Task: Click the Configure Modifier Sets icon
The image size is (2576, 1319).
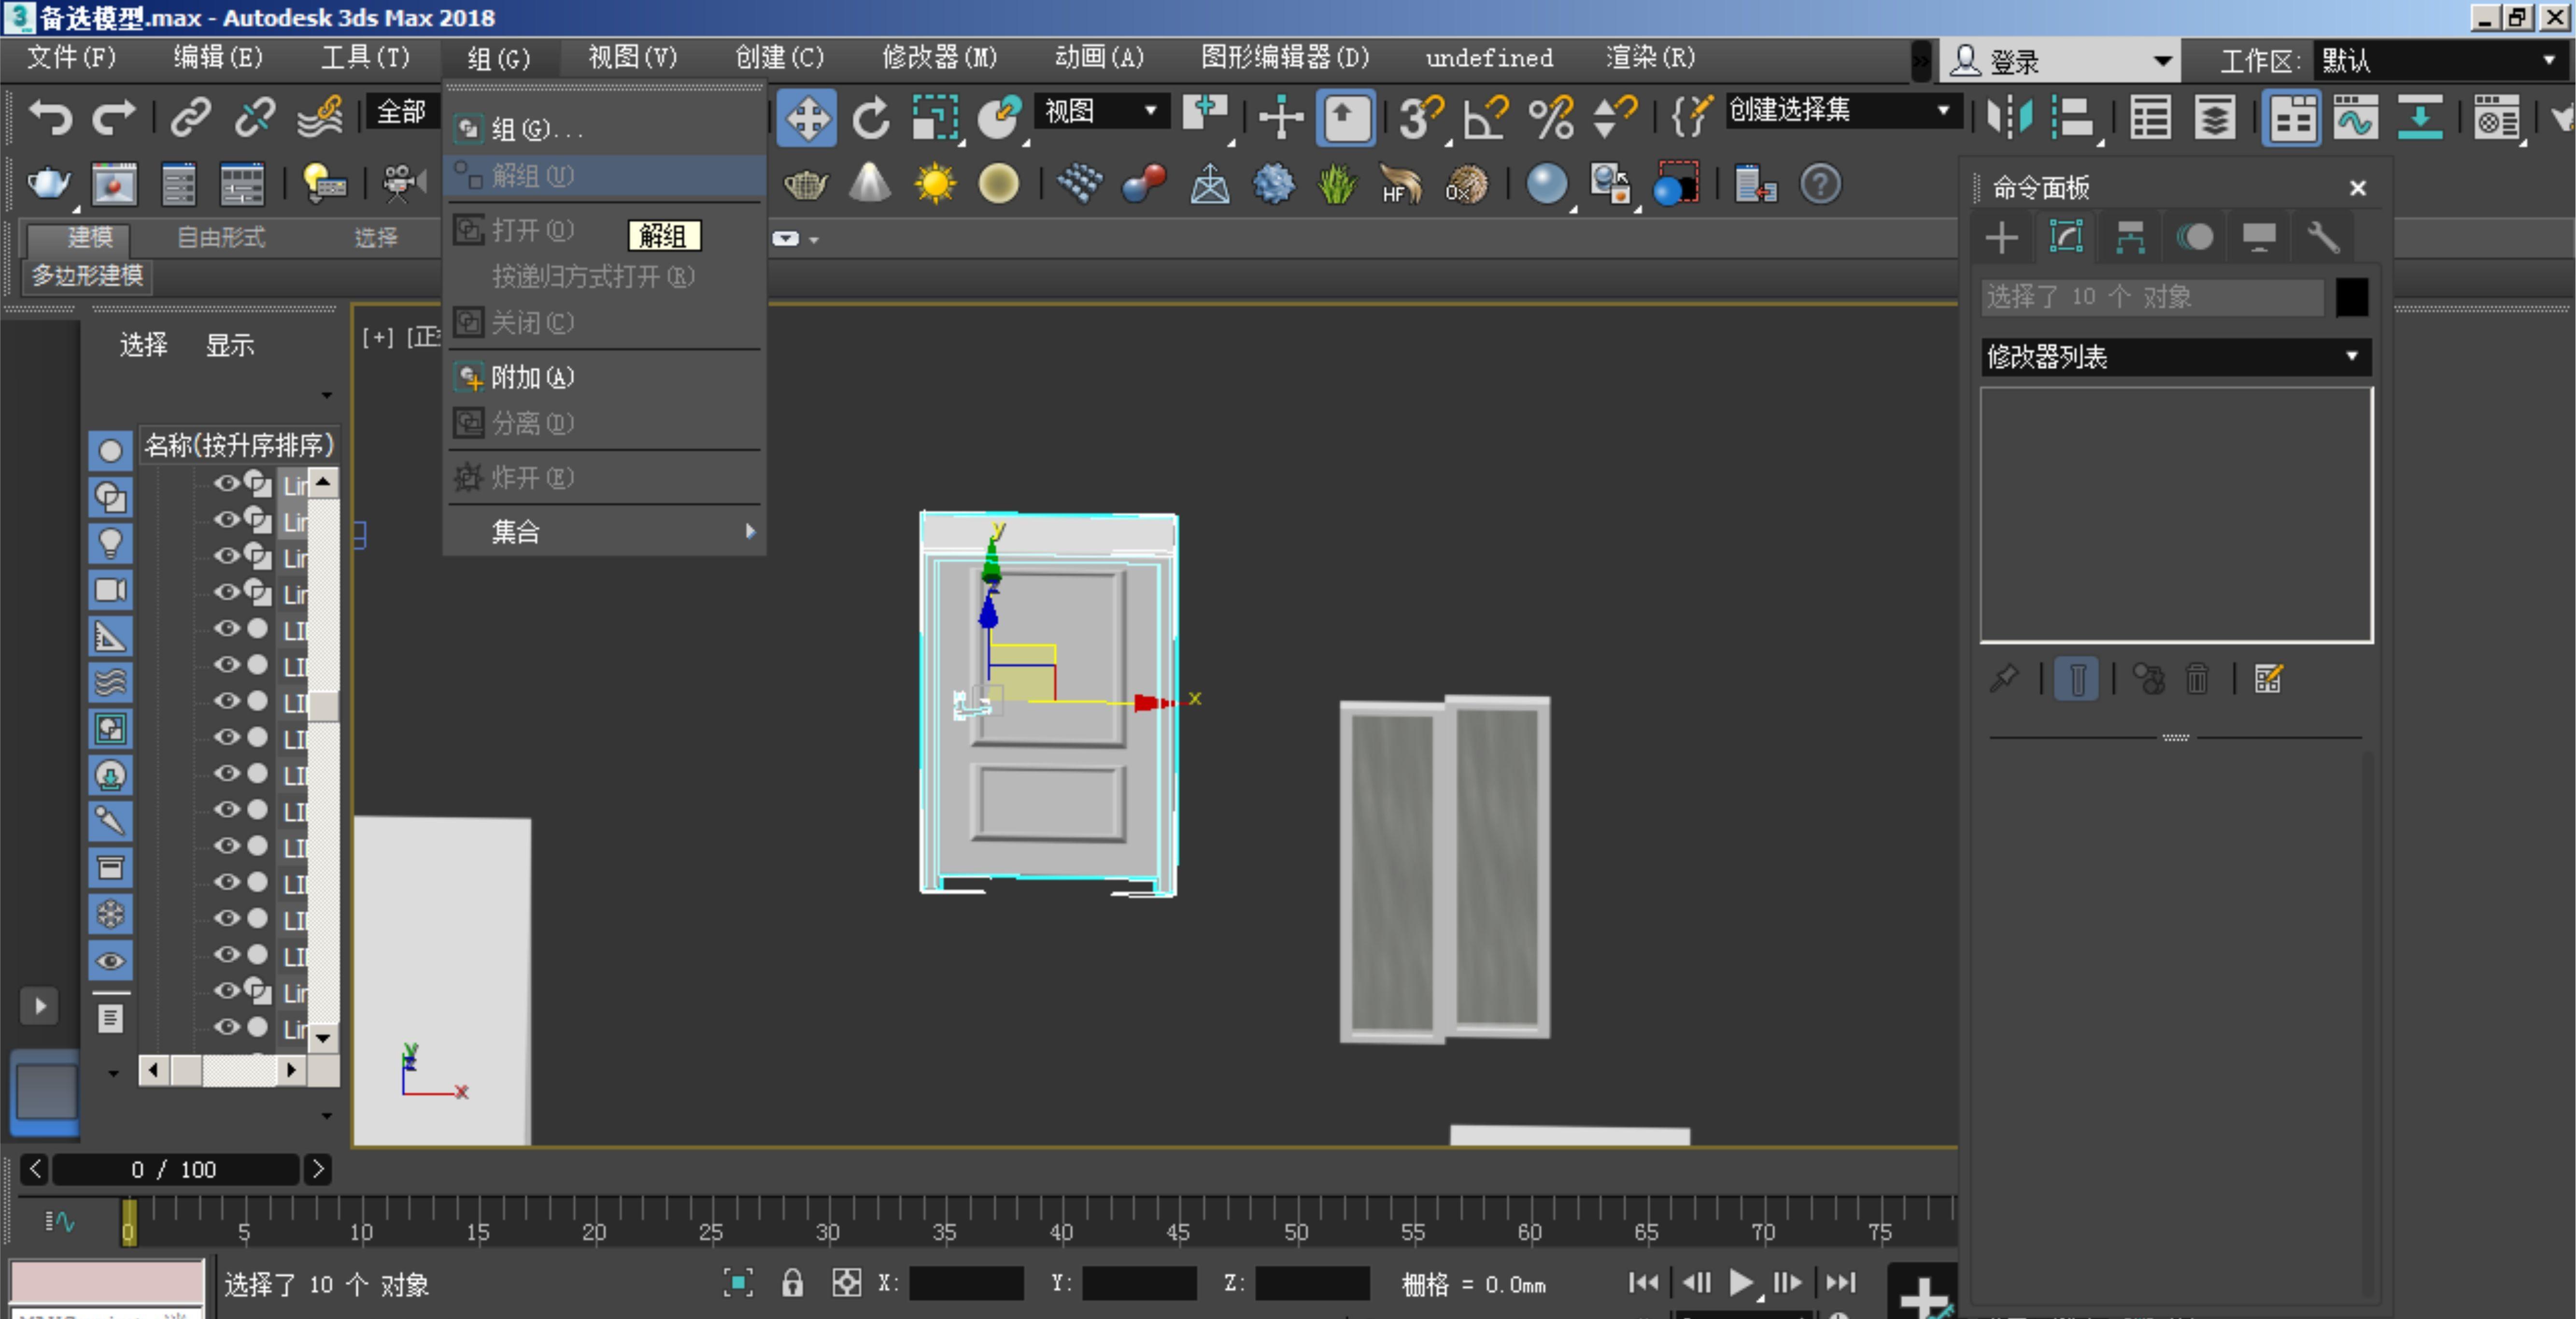Action: pos(2268,678)
